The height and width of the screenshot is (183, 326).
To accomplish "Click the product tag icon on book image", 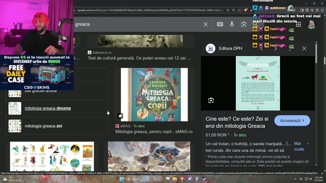I will coord(120,116).
